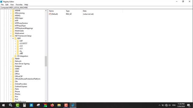Open the View menu
Viewport: 193px width, 108px height.
pyautogui.click(x=12, y=5)
